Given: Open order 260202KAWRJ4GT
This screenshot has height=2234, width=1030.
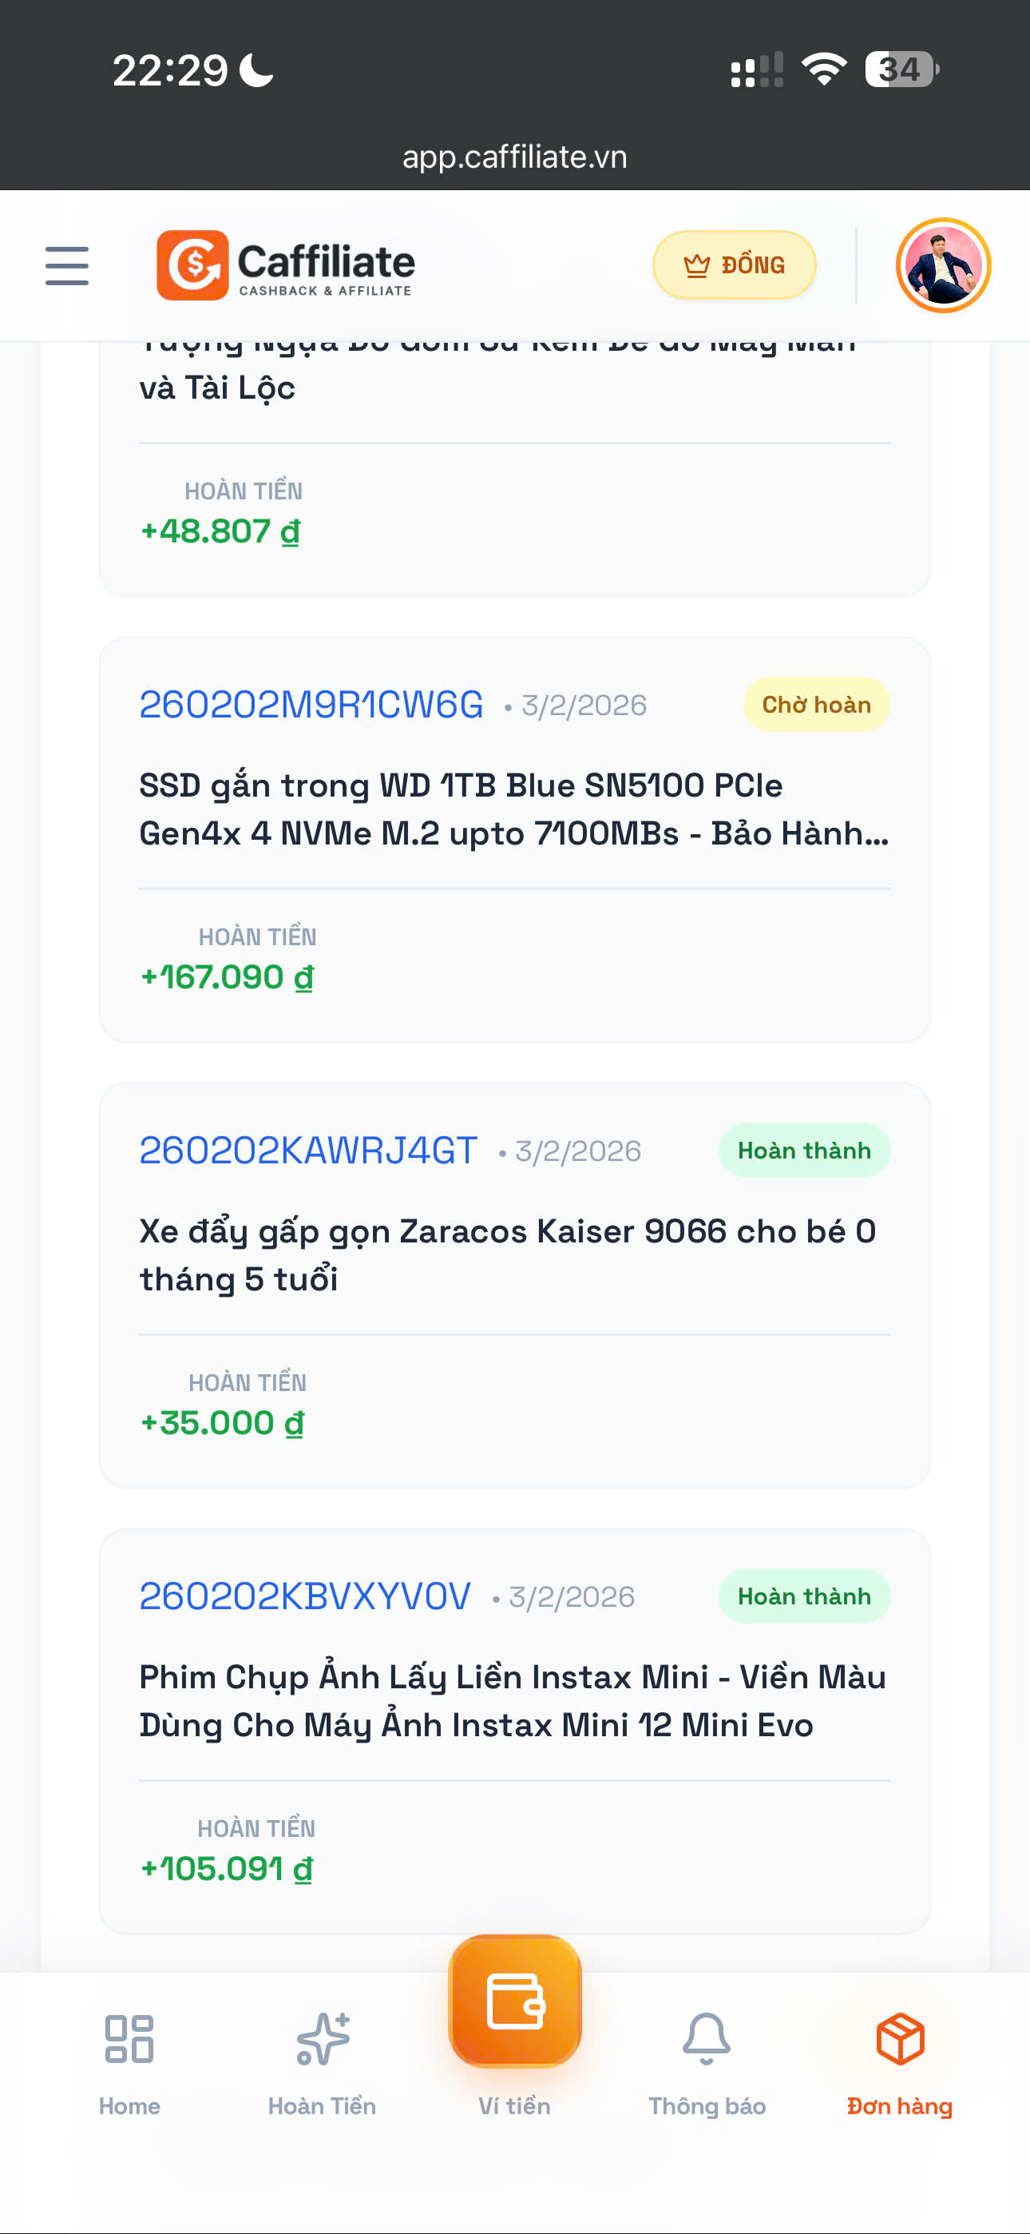Looking at the screenshot, I should [307, 1151].
